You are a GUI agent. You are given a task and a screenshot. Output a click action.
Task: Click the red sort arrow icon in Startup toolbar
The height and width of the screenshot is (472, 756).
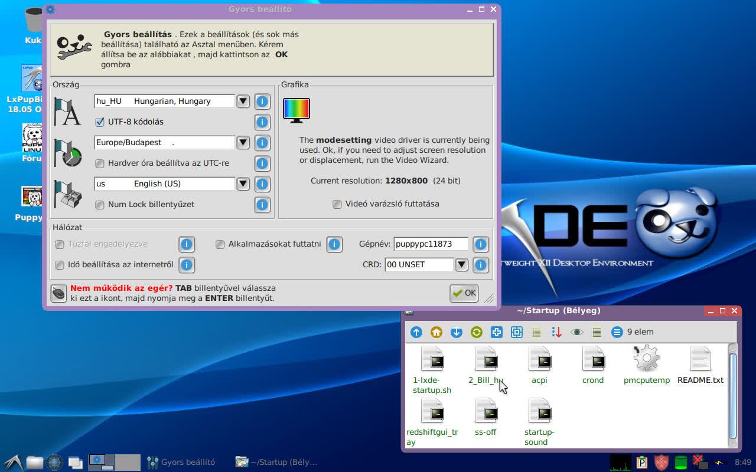coord(556,332)
